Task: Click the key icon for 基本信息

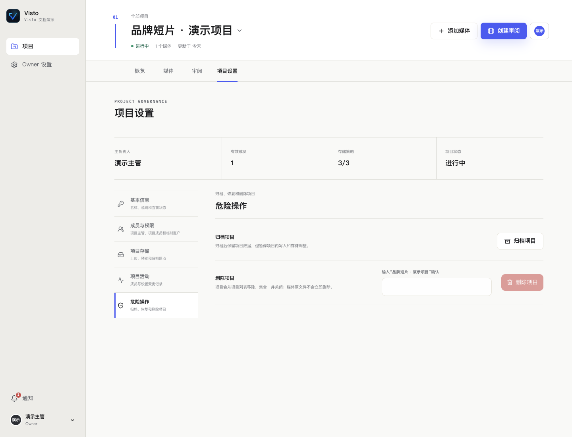Action: [x=121, y=204]
